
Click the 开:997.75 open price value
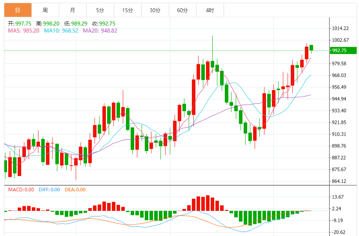pos(20,24)
